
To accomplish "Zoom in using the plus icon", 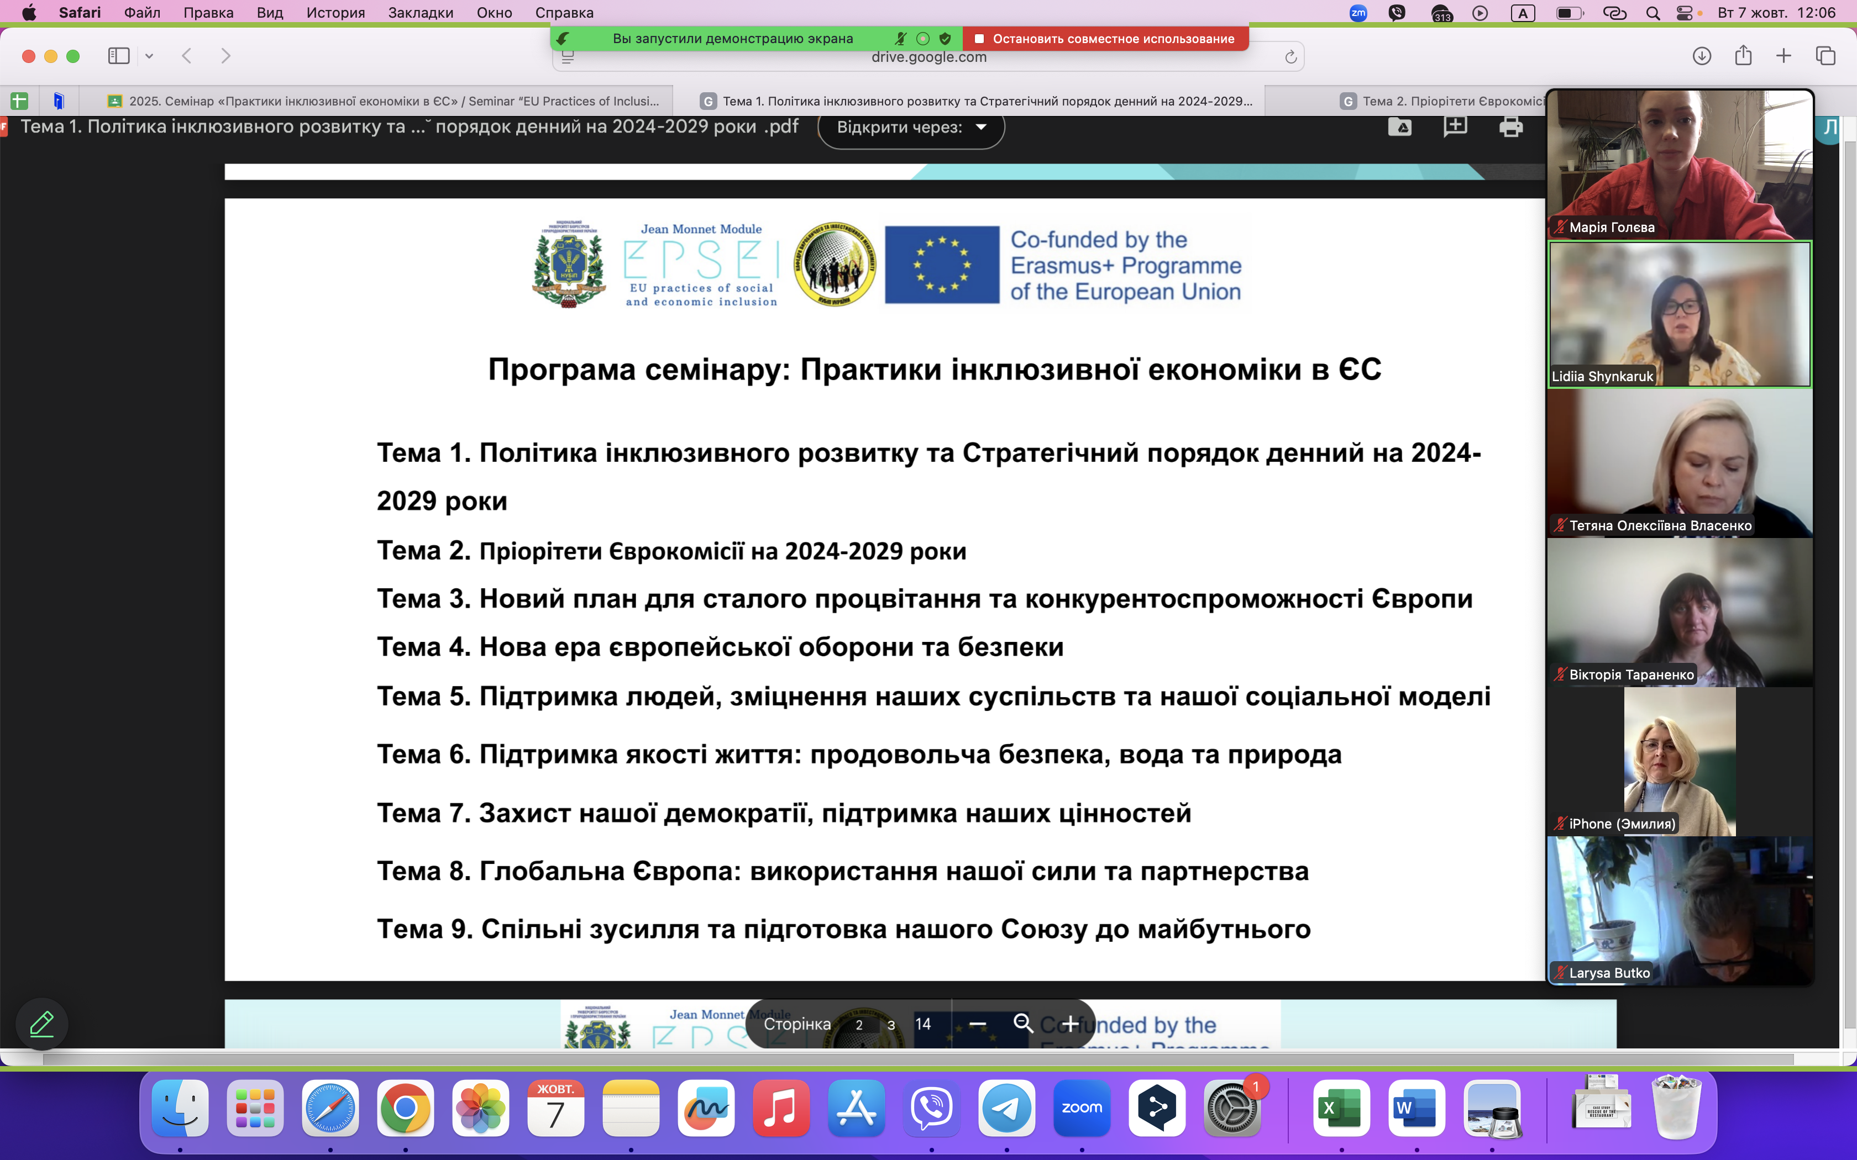I will [1071, 1024].
